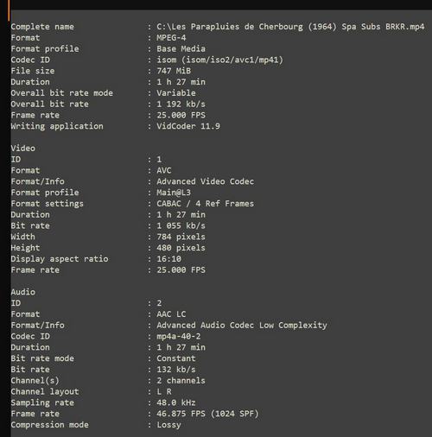Viewport: 432px width, 437px height.
Task: Click the Codec ID isom value
Action: pos(219,60)
